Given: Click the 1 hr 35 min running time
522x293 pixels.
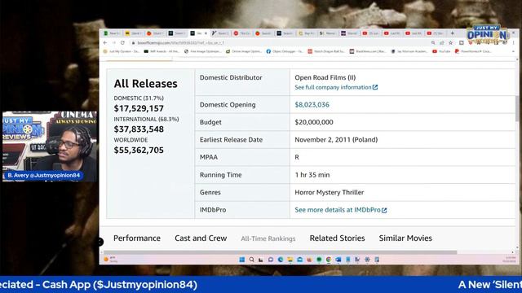Looking at the screenshot, I should [312, 175].
